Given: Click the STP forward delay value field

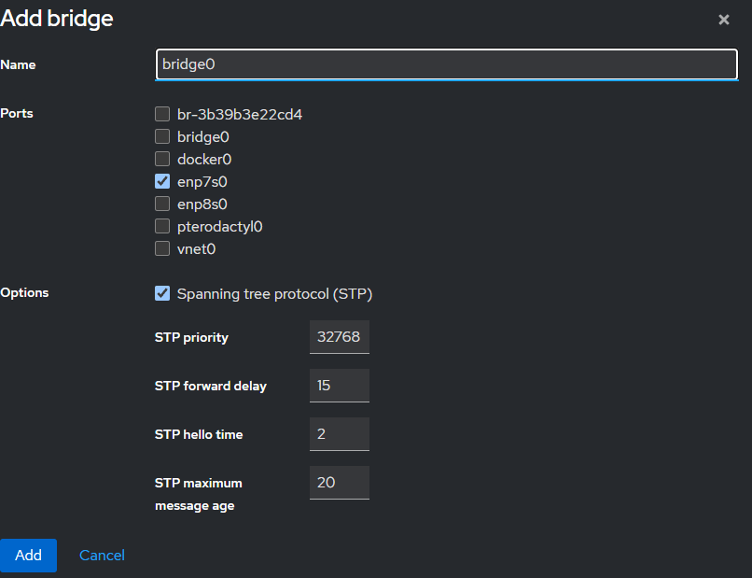Looking at the screenshot, I should [339, 386].
